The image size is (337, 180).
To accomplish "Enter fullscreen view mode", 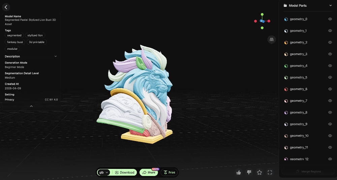I will point(270,172).
